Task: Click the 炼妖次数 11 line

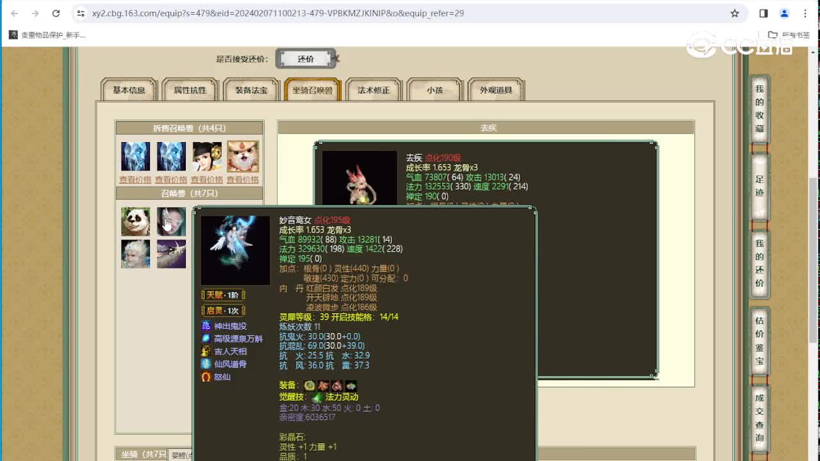Action: coord(300,327)
